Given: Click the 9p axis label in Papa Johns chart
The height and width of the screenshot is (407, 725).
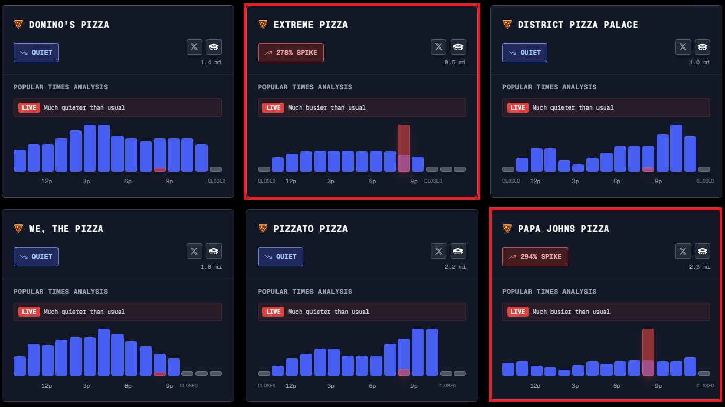Looking at the screenshot, I should [x=658, y=386].
